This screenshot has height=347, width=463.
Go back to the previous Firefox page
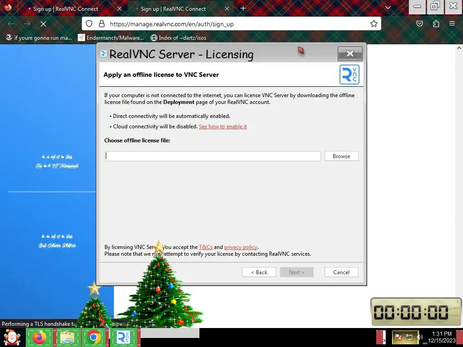[11, 24]
